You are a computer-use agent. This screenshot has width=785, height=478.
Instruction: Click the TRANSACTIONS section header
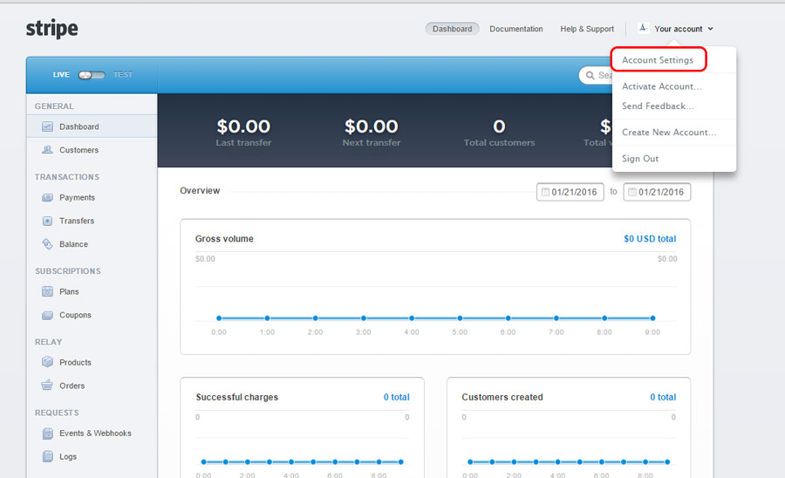pyautogui.click(x=67, y=177)
